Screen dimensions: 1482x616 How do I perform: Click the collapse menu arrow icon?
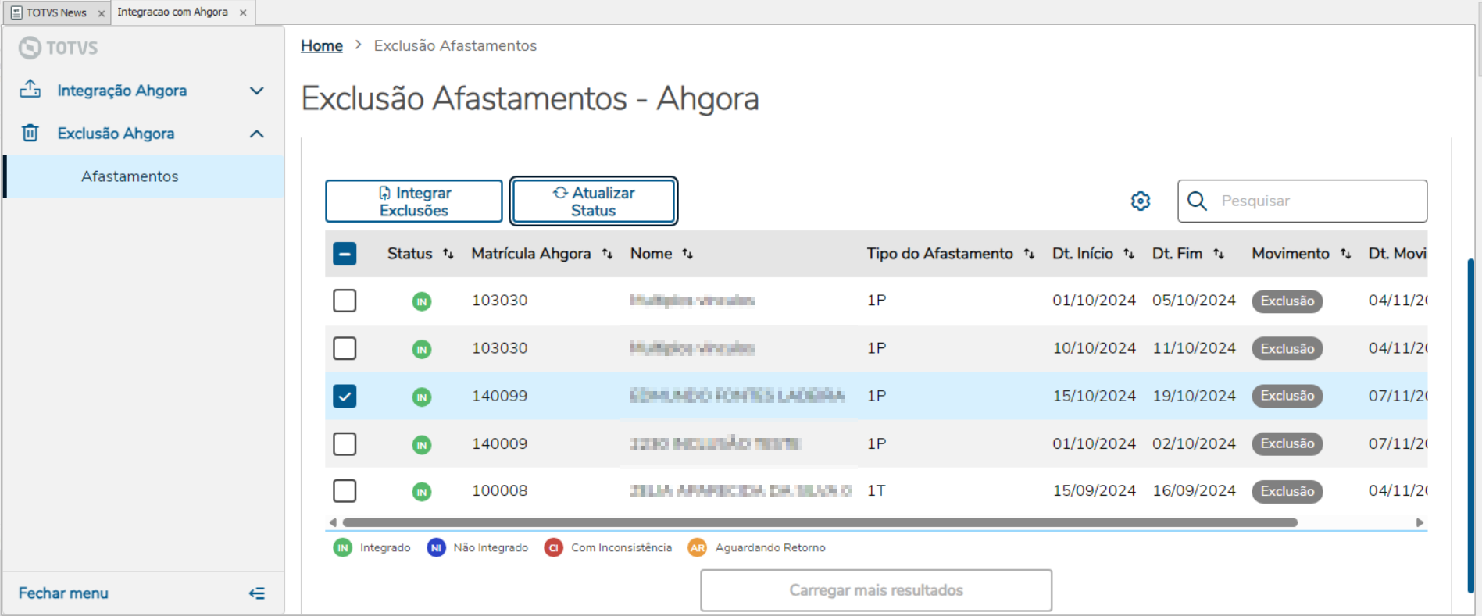256,593
